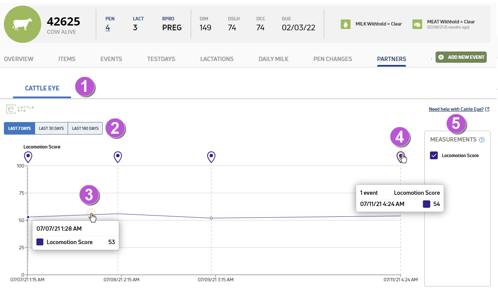
Task: Click the MEAT Withhold steak icon
Action: click(x=417, y=24)
